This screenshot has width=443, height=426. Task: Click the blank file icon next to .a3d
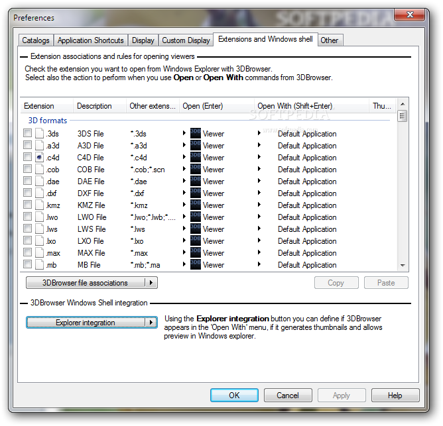[40, 145]
